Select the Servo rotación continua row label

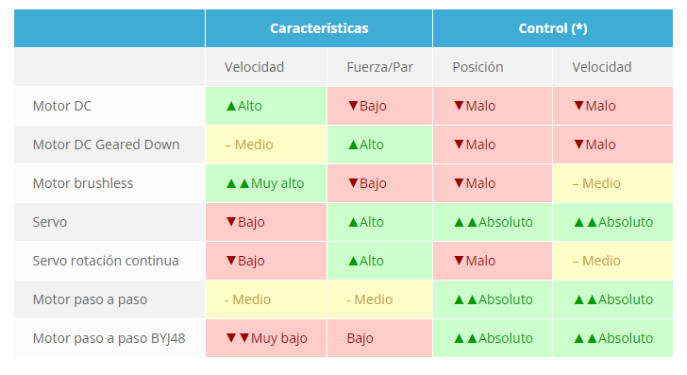tap(106, 261)
